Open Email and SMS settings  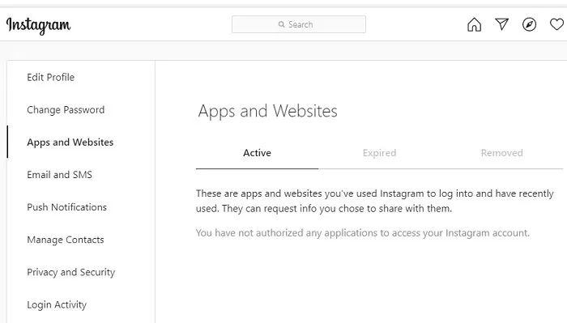(x=59, y=175)
